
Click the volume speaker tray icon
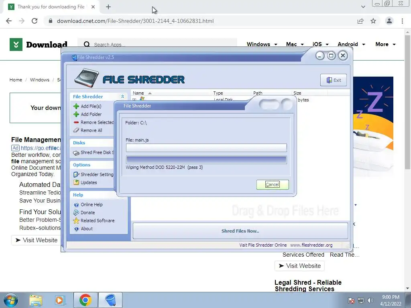pyautogui.click(x=370, y=300)
